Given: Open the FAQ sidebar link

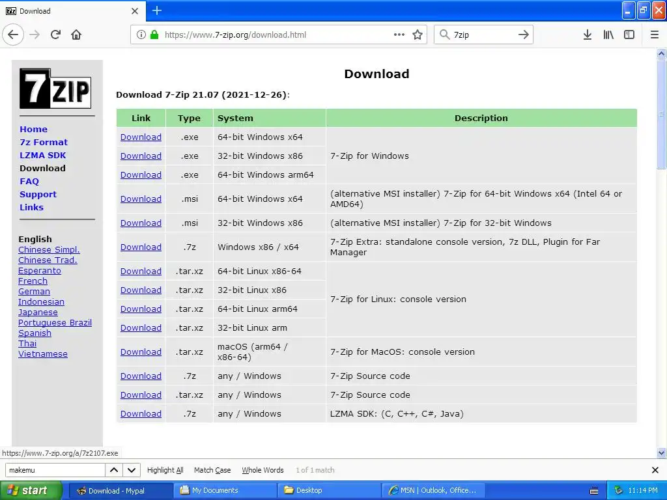Looking at the screenshot, I should (x=29, y=182).
